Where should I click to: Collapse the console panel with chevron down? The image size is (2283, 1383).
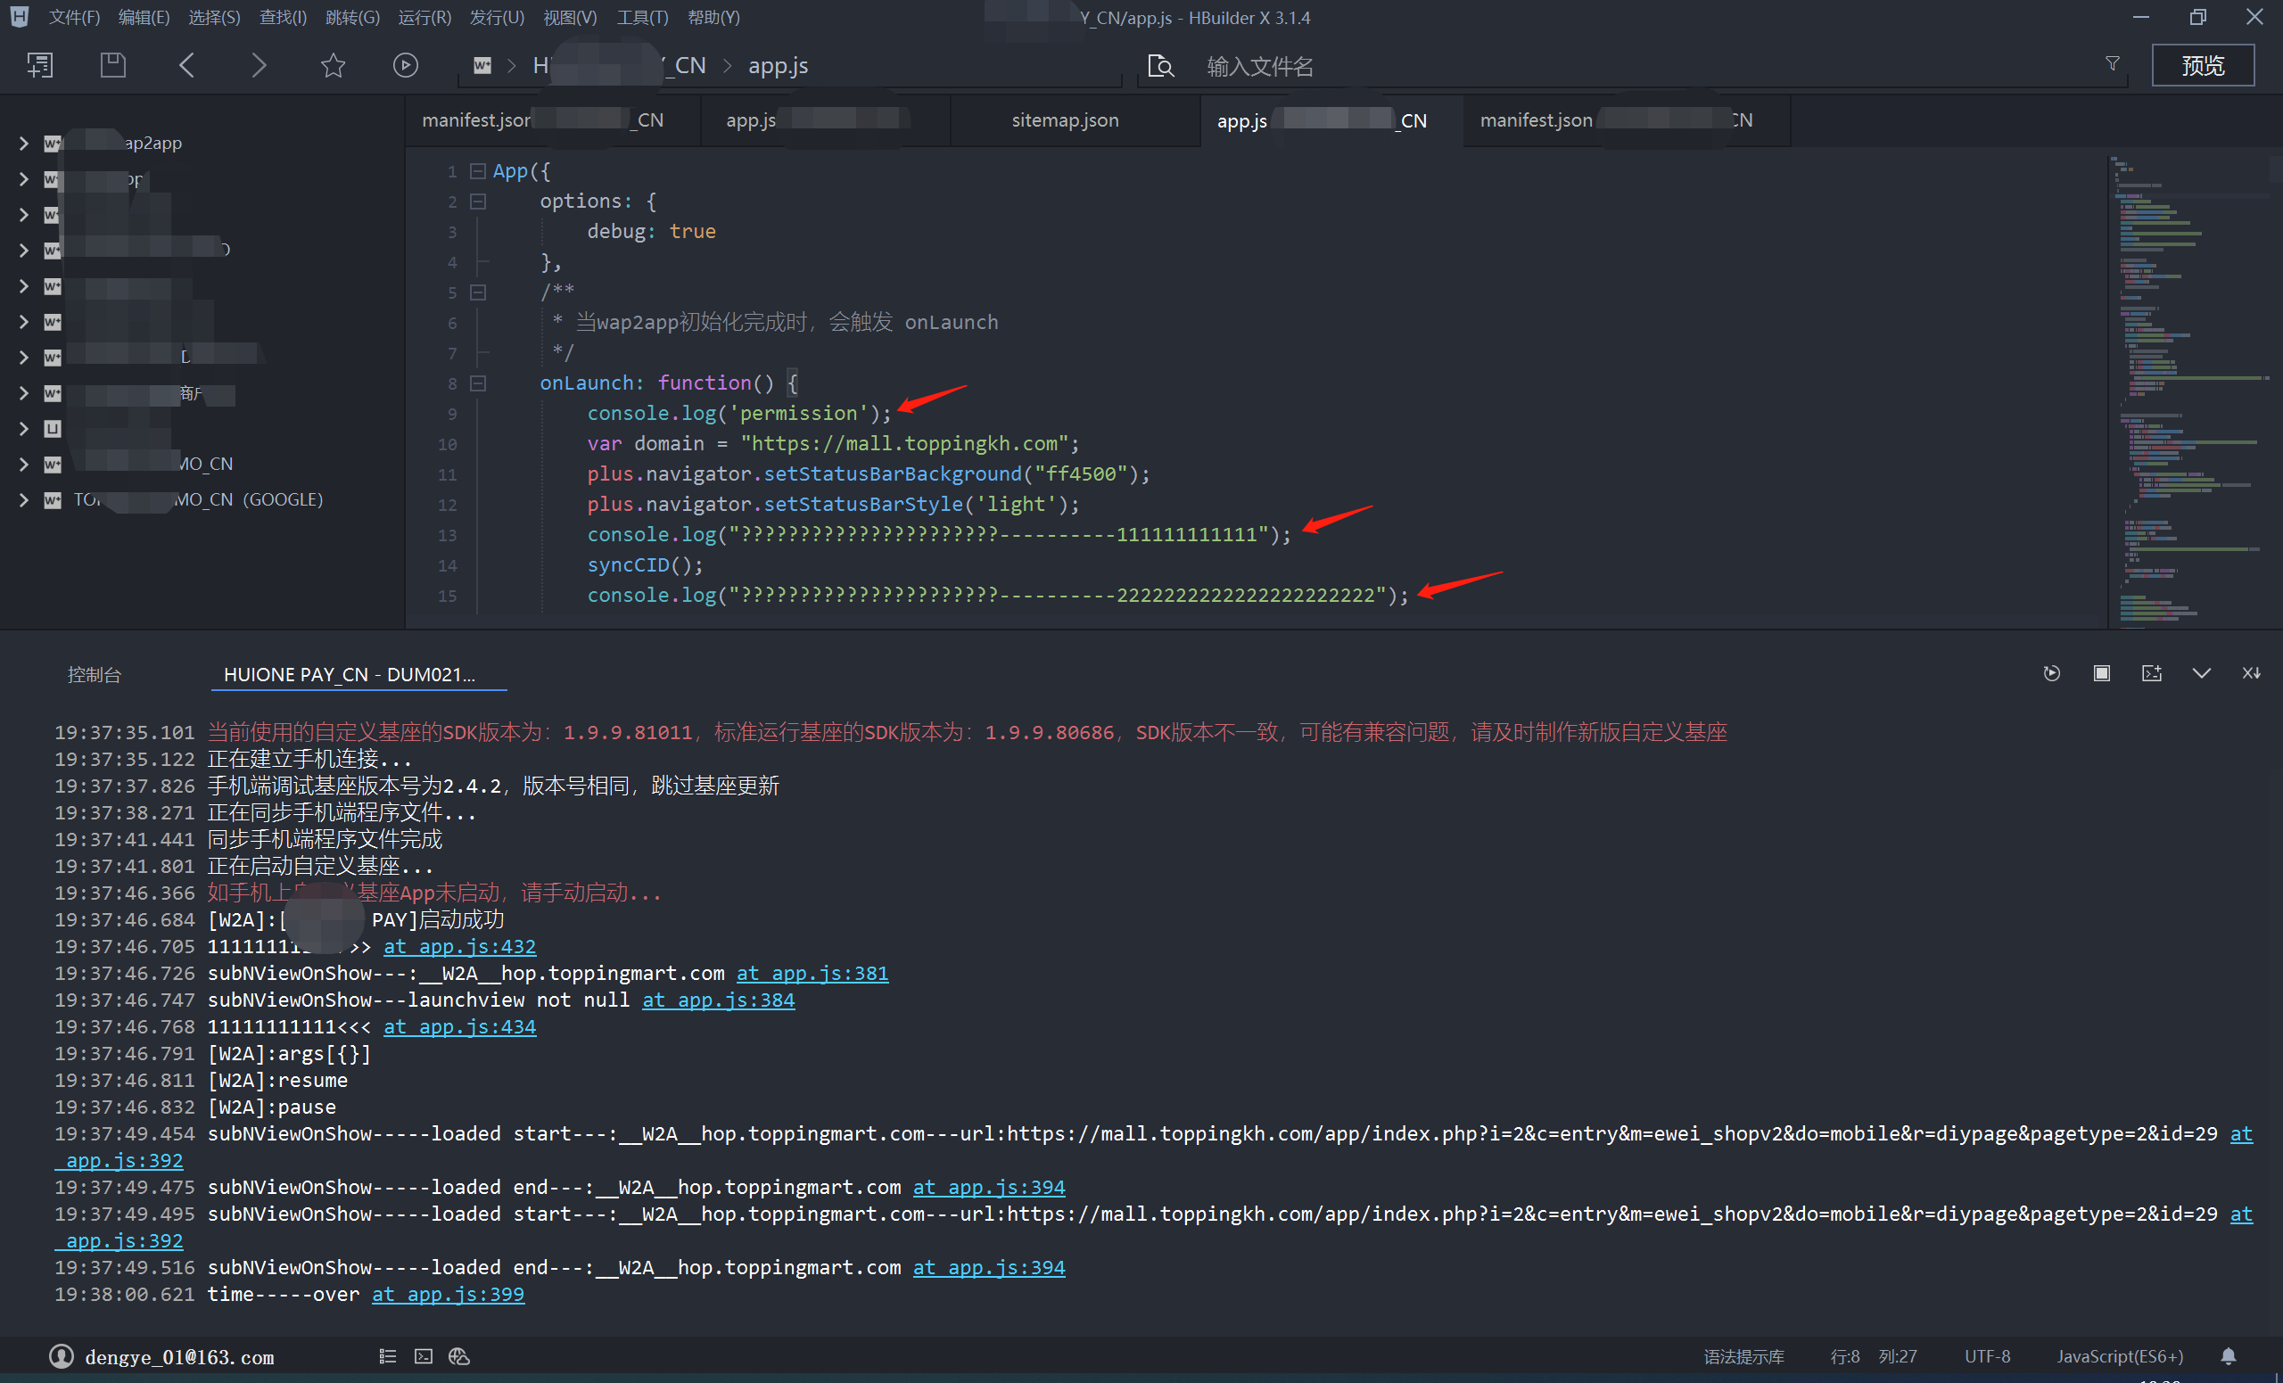click(x=2202, y=673)
